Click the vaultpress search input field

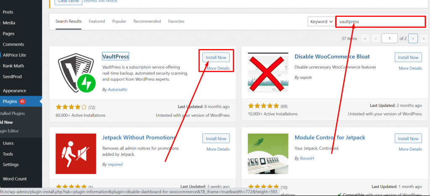coord(380,21)
